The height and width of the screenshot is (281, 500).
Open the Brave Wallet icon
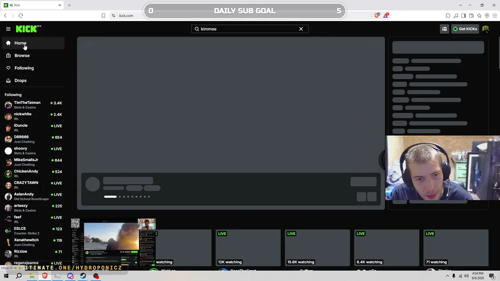click(471, 16)
